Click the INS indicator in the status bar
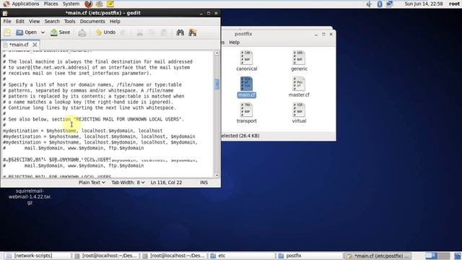Image resolution: width=462 pixels, height=260 pixels. click(204, 183)
